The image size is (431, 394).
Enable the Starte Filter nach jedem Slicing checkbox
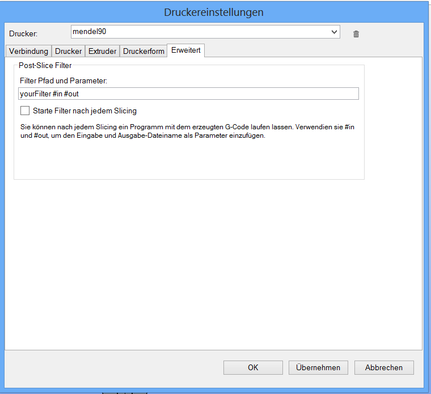coord(25,111)
